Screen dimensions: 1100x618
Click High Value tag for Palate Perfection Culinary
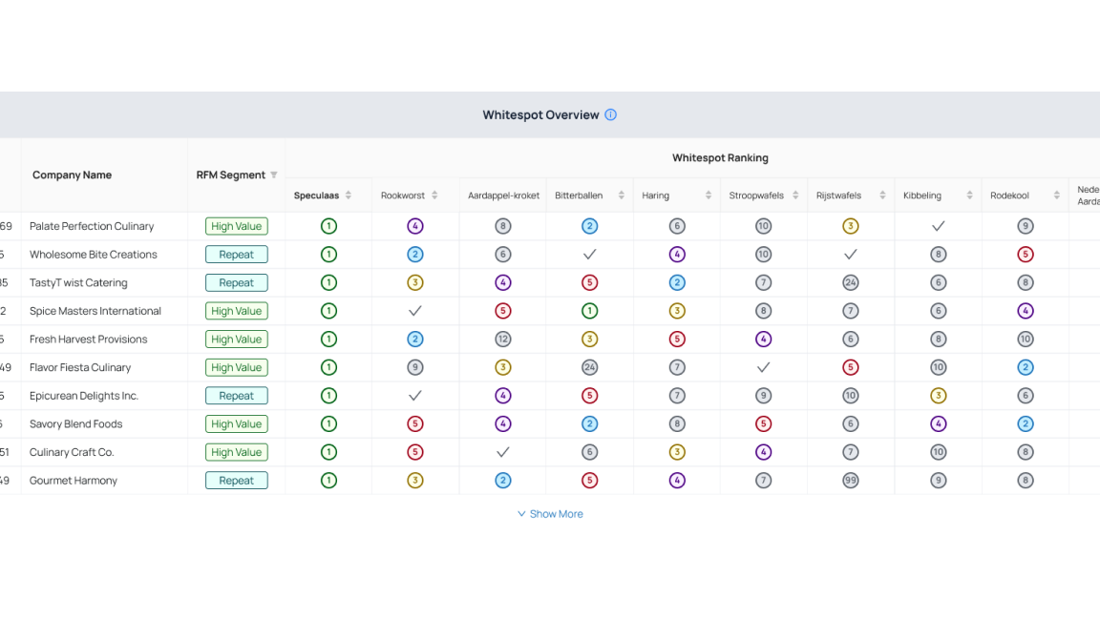coord(237,226)
